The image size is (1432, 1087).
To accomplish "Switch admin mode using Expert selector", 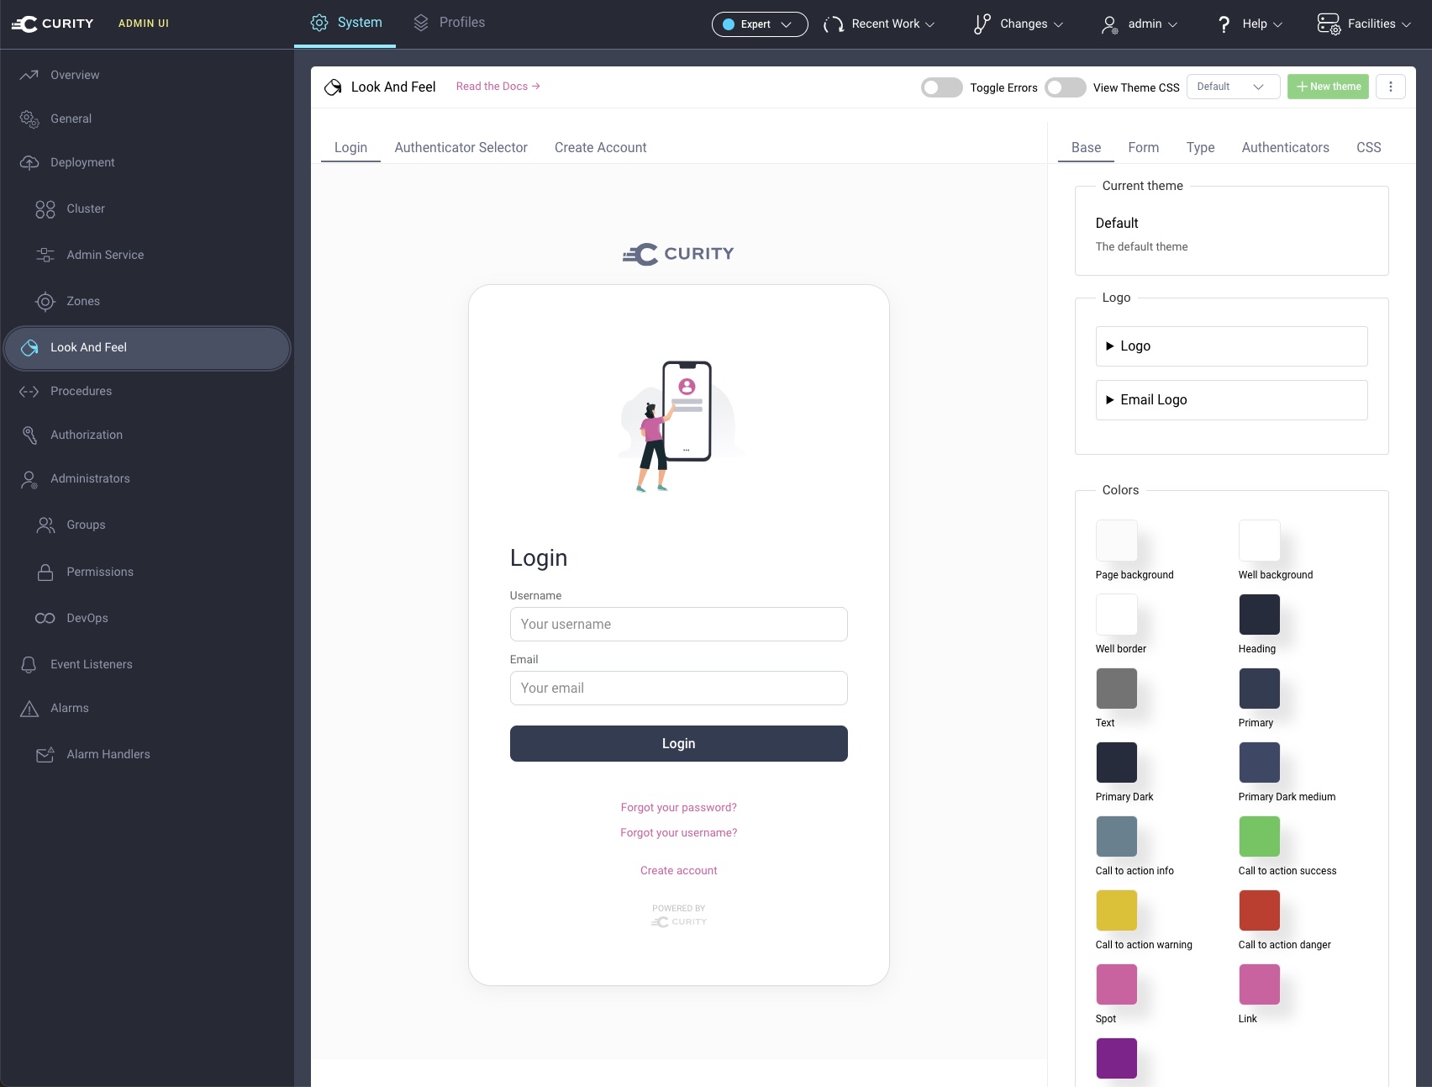I will (x=759, y=24).
